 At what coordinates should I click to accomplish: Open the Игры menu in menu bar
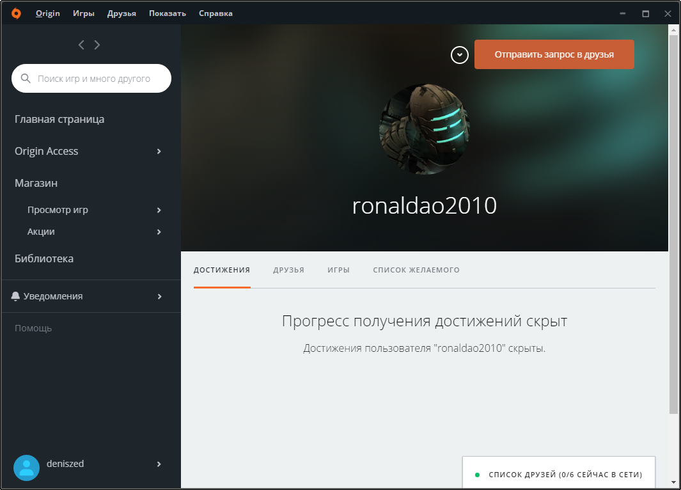[84, 13]
